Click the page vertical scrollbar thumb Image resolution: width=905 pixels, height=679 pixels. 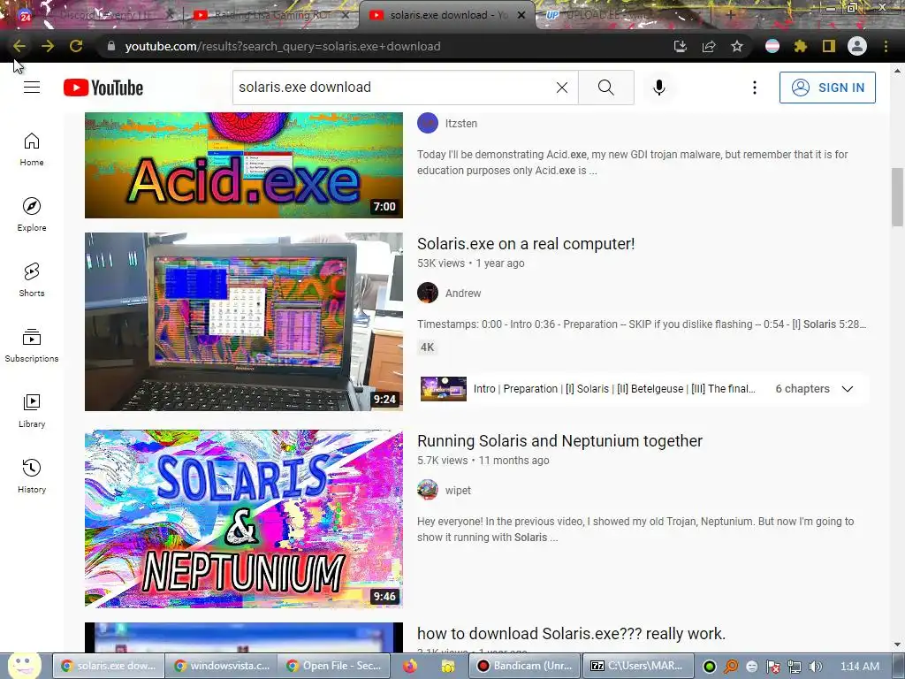point(897,196)
